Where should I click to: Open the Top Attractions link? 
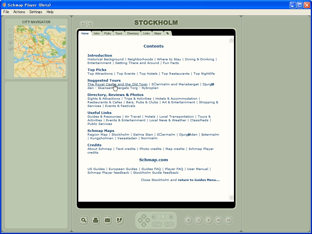100,74
